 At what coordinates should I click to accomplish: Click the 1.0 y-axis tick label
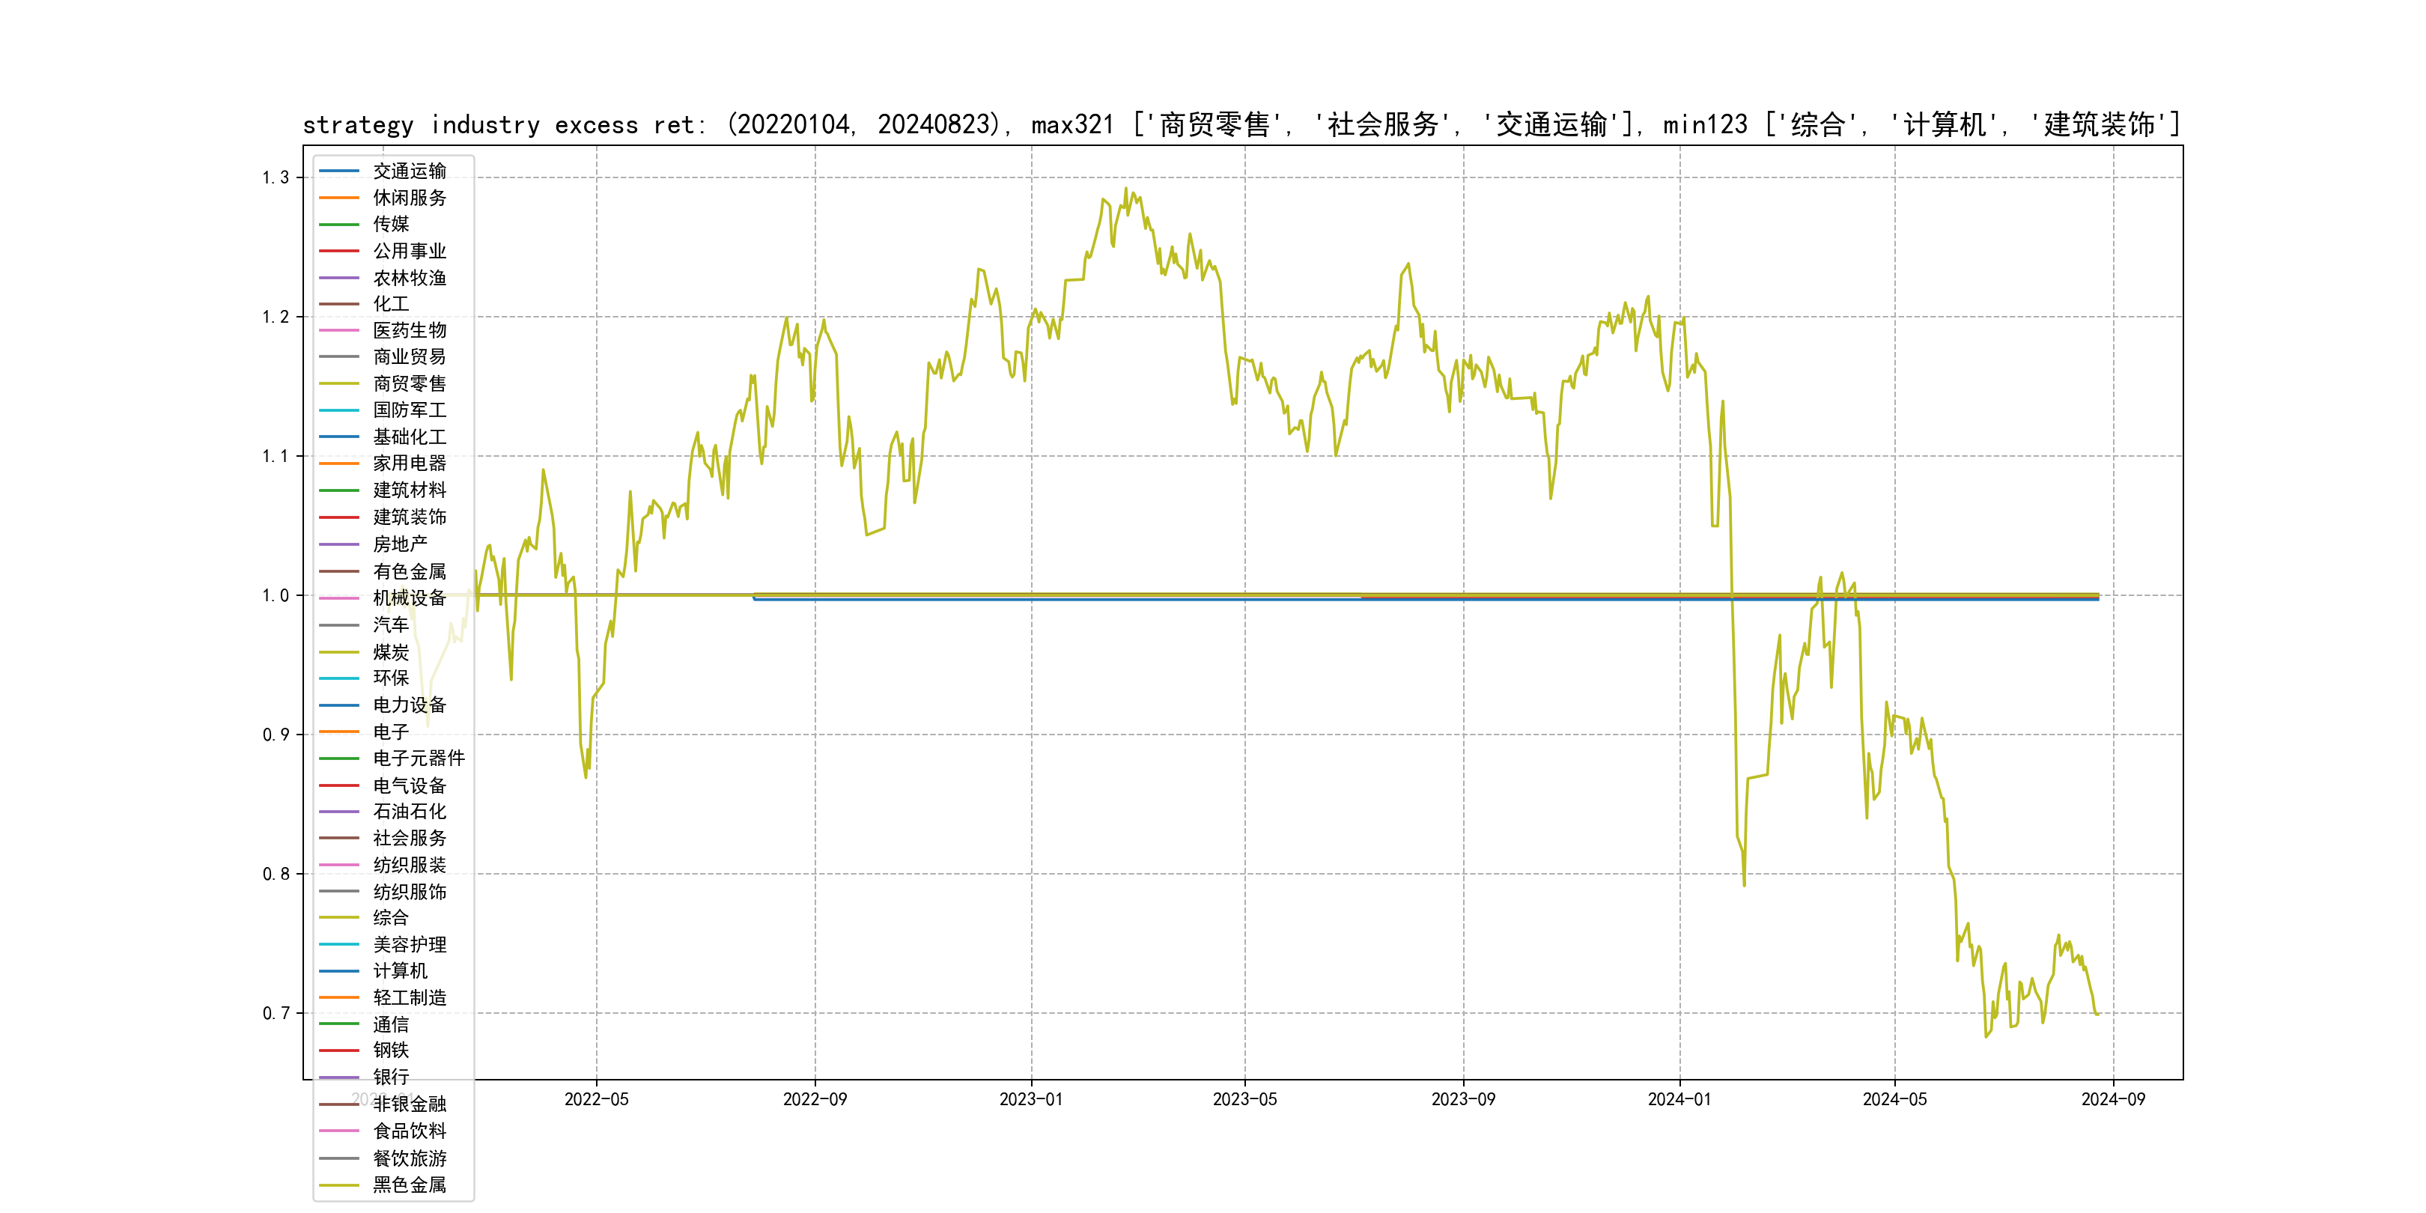click(x=276, y=595)
